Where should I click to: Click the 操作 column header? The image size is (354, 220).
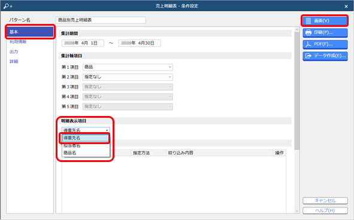[x=279, y=153]
